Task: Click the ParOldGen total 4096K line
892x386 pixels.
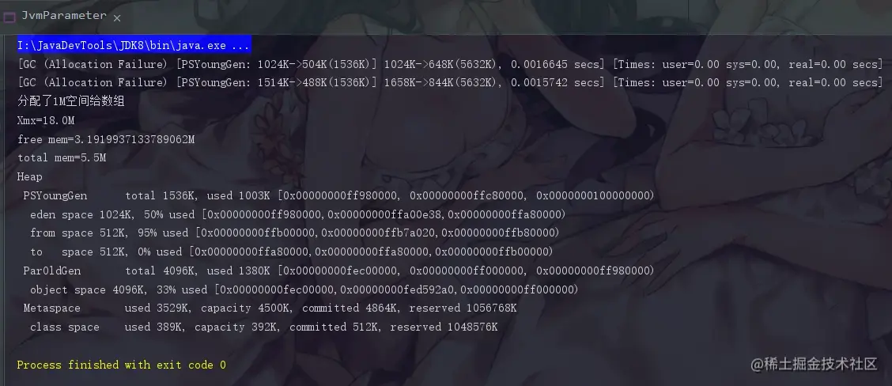Action: click(339, 271)
